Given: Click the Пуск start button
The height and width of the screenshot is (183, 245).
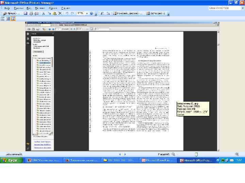Looking at the screenshot, I should pos(12,160).
